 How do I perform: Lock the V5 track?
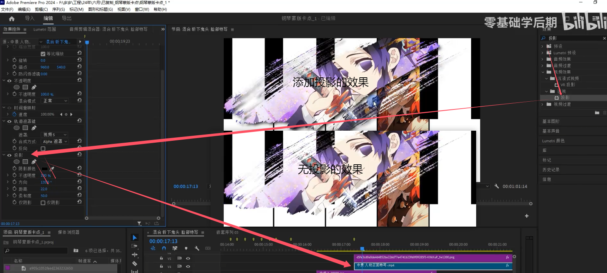[x=161, y=258]
